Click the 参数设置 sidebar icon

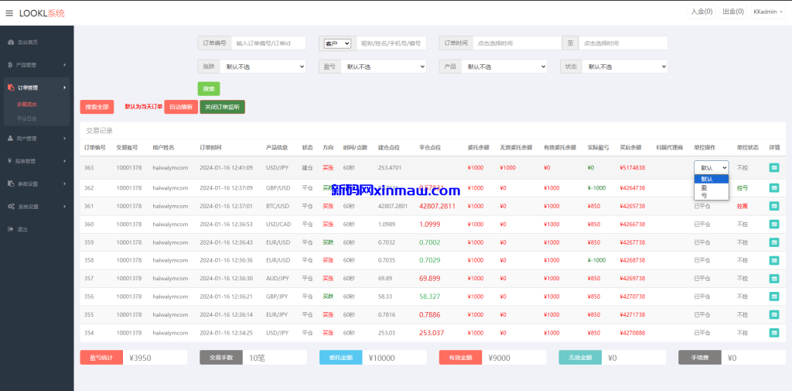pyautogui.click(x=11, y=184)
